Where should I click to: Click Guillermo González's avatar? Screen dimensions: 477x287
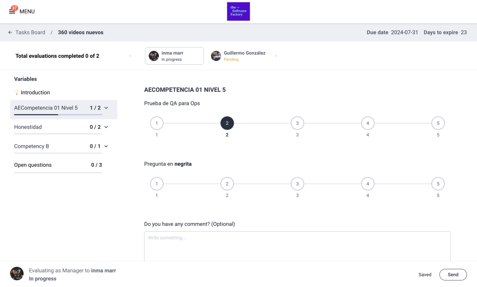click(216, 56)
